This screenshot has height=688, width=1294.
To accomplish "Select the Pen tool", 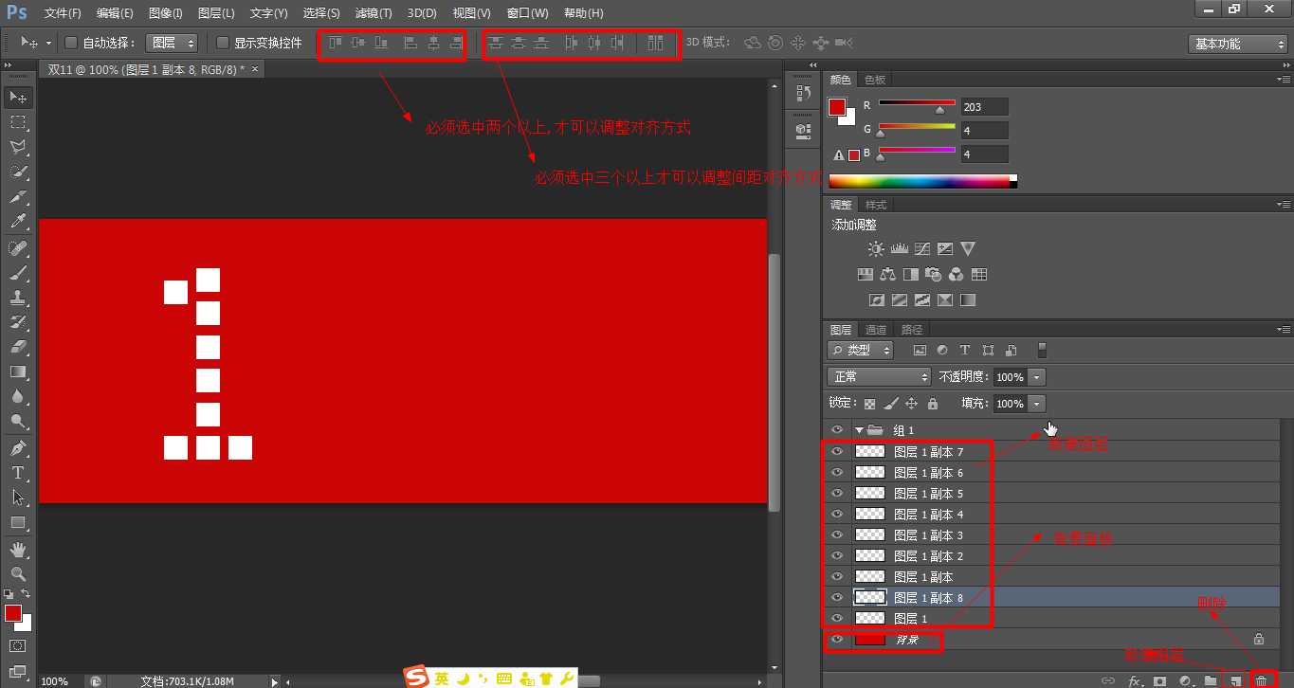I will (18, 448).
